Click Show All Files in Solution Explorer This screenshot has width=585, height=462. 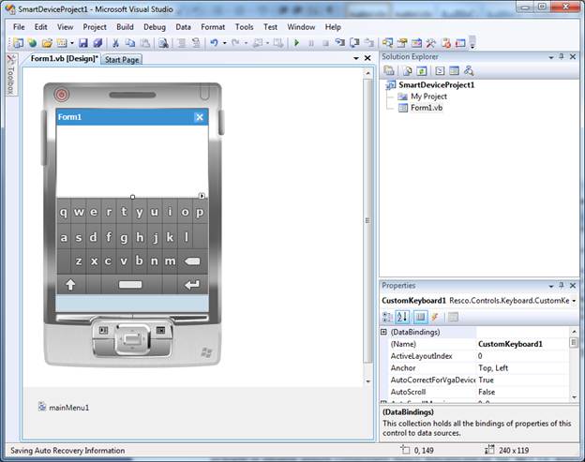pyautogui.click(x=408, y=71)
